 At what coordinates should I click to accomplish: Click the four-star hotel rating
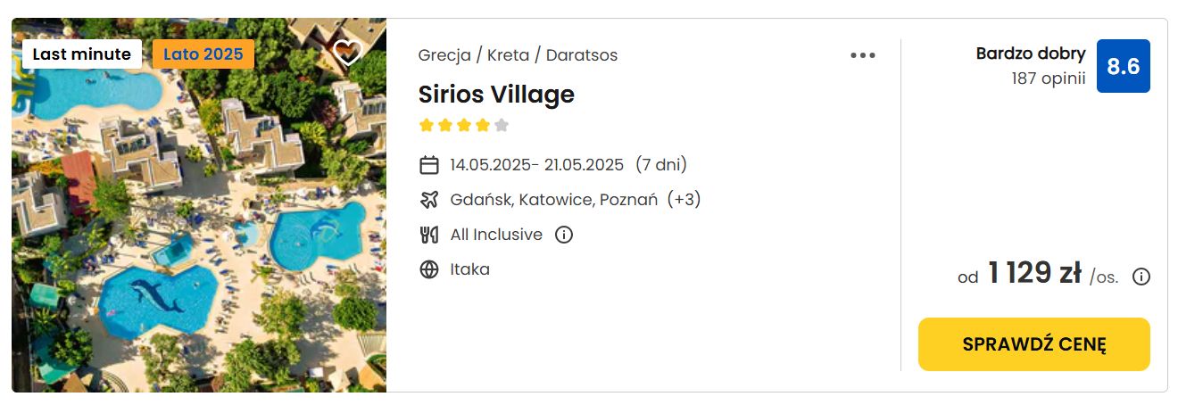[464, 125]
